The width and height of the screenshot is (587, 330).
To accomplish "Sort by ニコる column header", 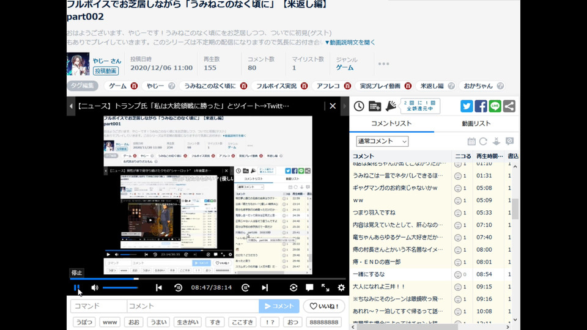I will tap(463, 156).
